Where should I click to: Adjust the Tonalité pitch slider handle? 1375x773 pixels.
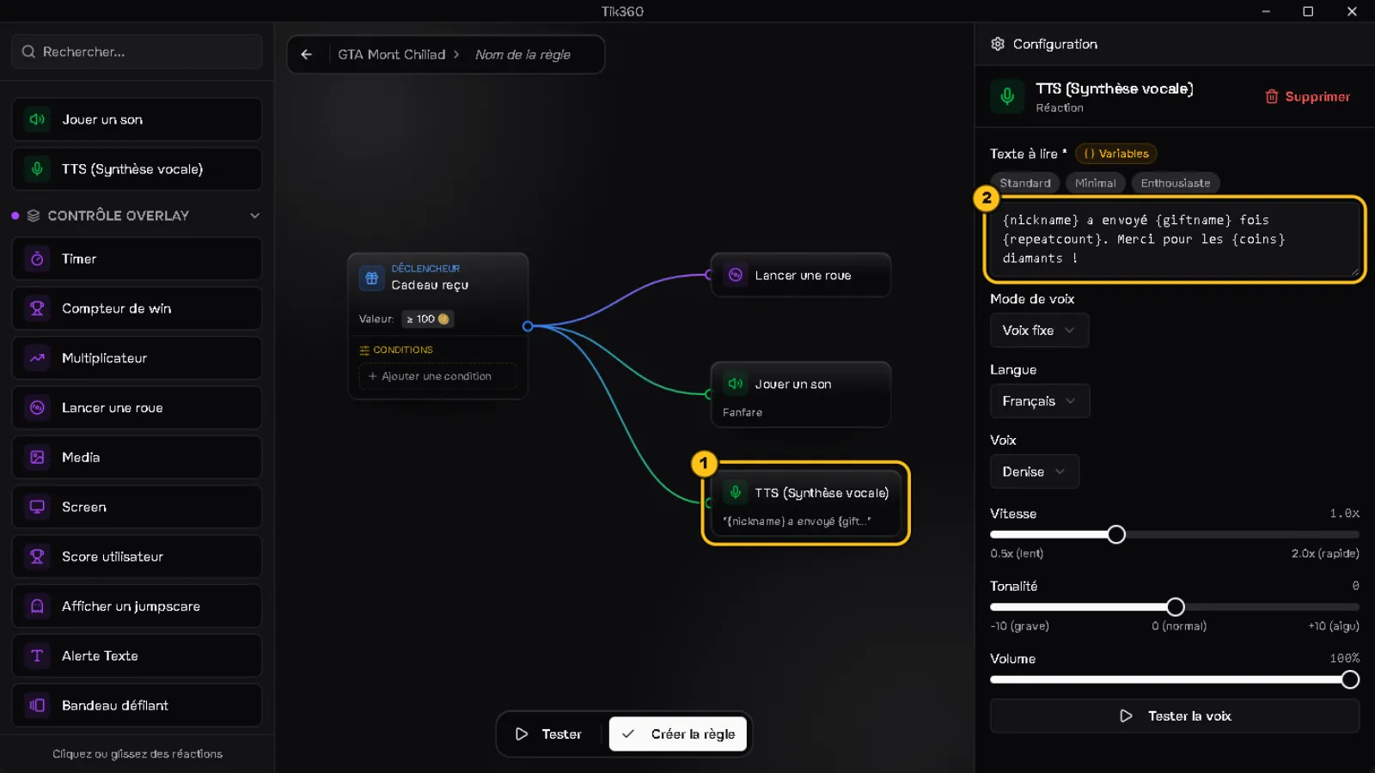1176,607
